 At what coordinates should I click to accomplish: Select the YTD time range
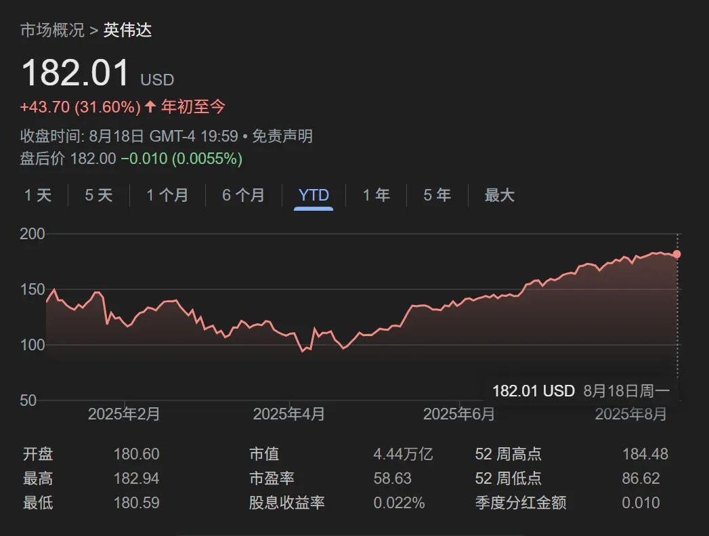click(x=312, y=196)
